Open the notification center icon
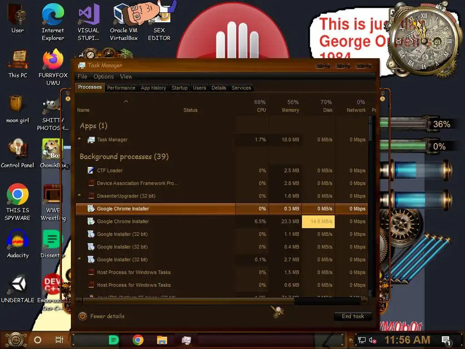Viewport: 465px width, 349px height. [x=447, y=340]
